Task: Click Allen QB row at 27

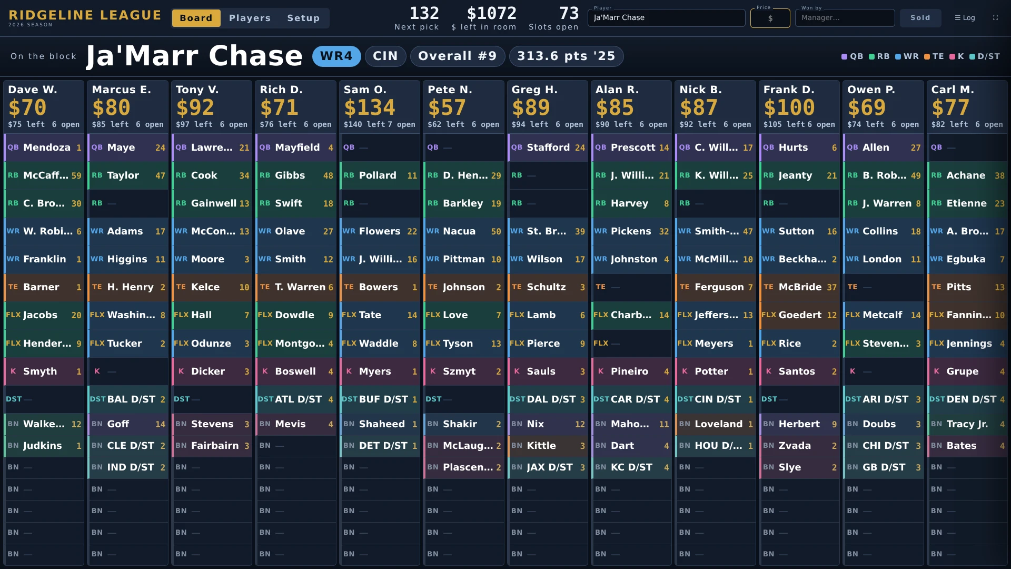Action: [x=884, y=148]
